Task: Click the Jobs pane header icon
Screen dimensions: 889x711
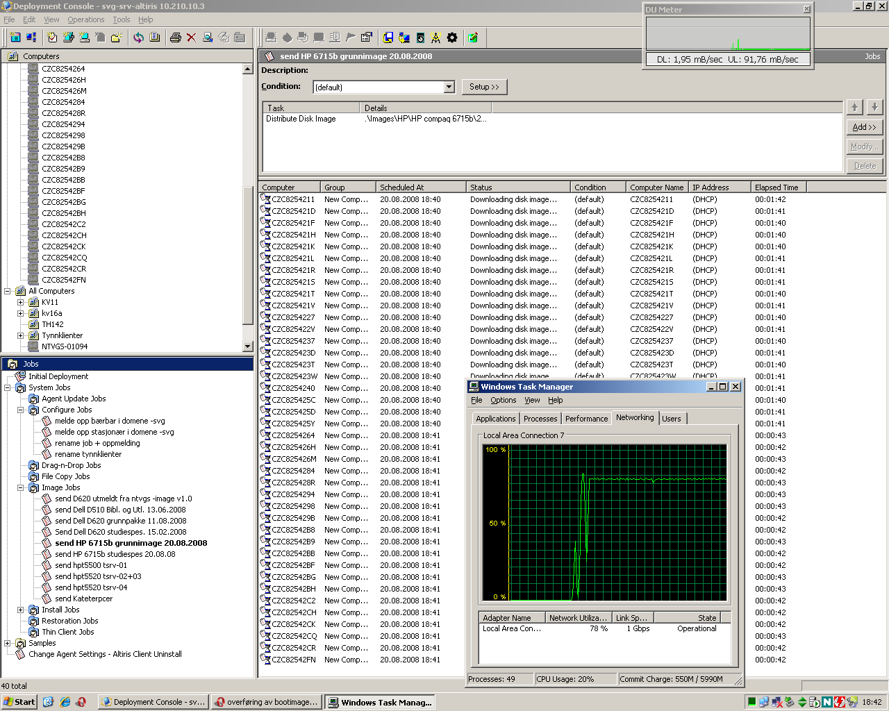Action: point(12,364)
